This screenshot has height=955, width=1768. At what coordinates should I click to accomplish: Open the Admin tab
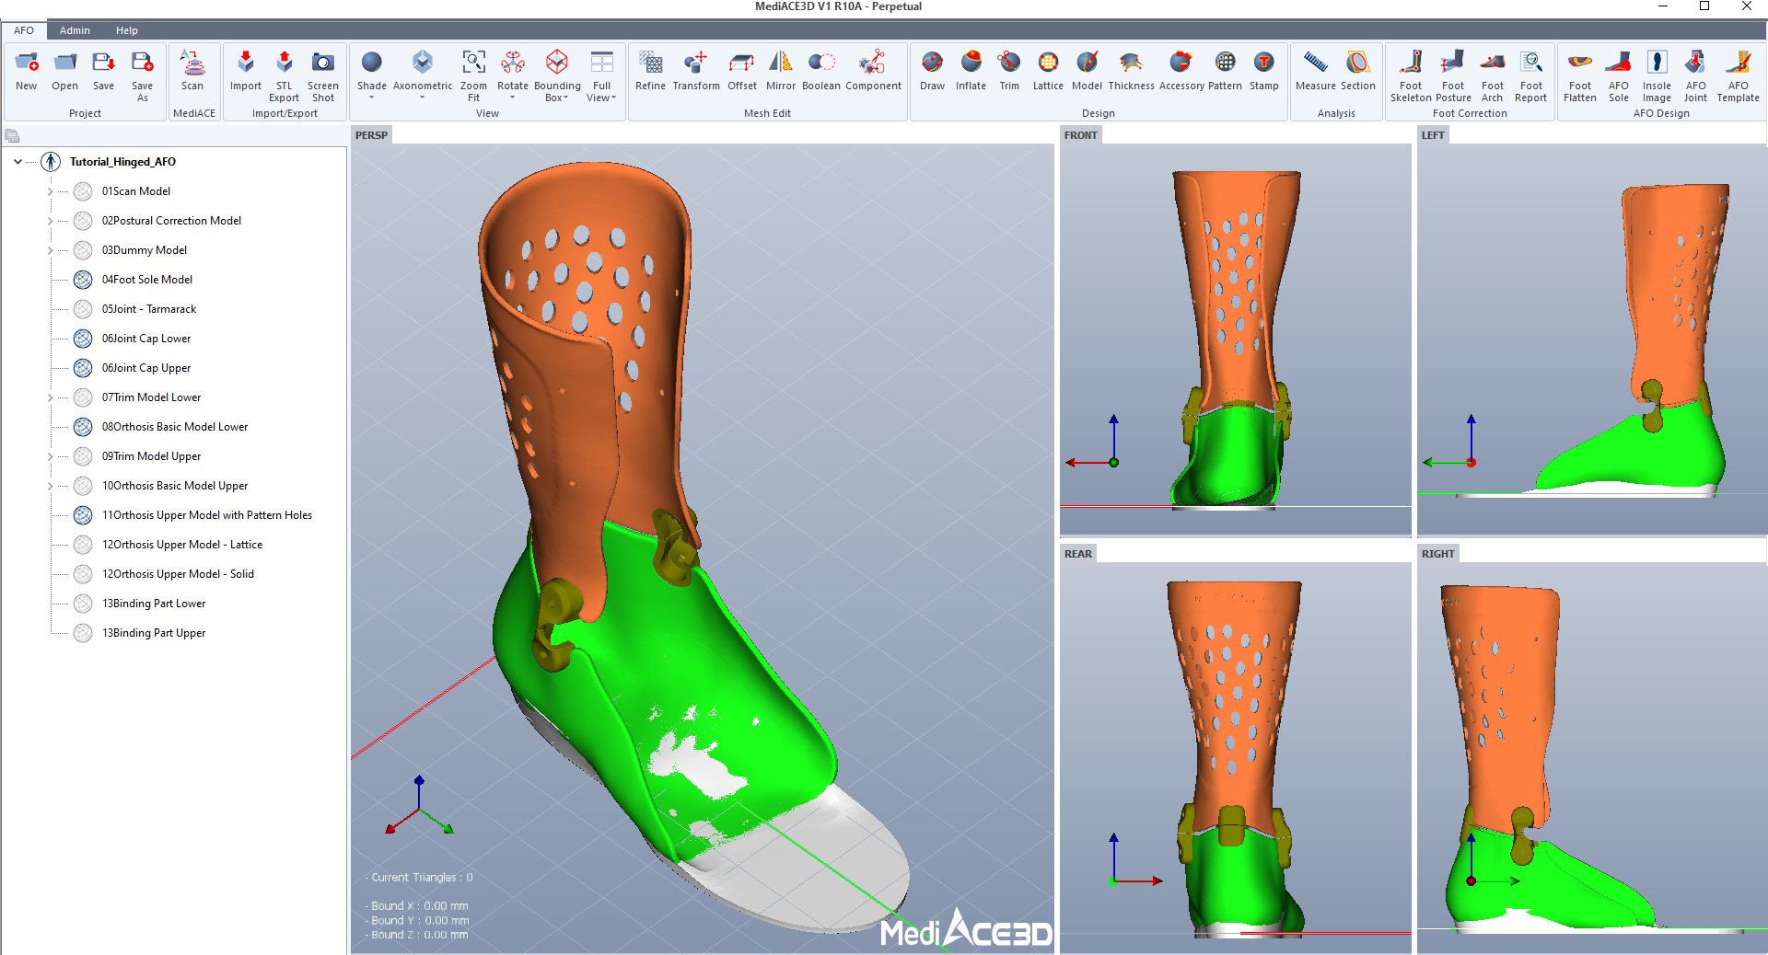(x=75, y=30)
